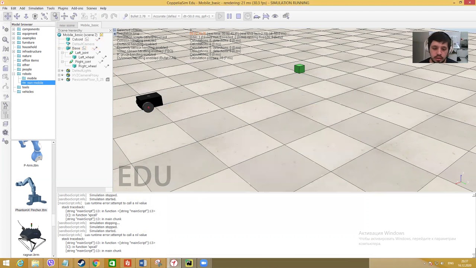
Task: Open the physics engine dropdown Bullet 2.78
Action: pos(140,16)
